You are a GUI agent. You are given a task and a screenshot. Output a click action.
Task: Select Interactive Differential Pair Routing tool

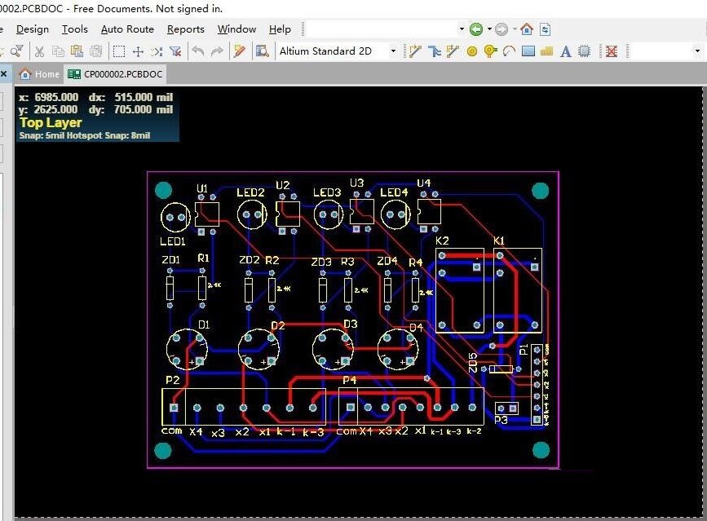(453, 51)
